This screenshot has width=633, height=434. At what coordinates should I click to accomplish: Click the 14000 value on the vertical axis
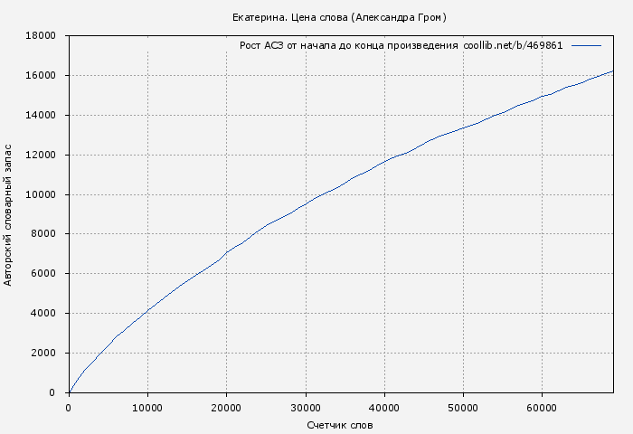[x=42, y=116]
